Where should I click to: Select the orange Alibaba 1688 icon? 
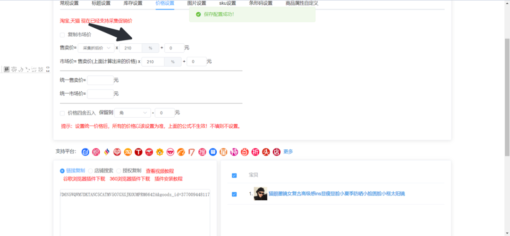point(181,152)
